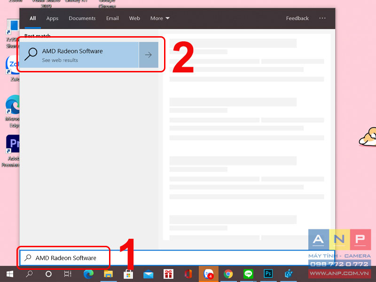The height and width of the screenshot is (282, 376).
Task: Open Microsoft Store from the taskbar
Action: point(128,274)
